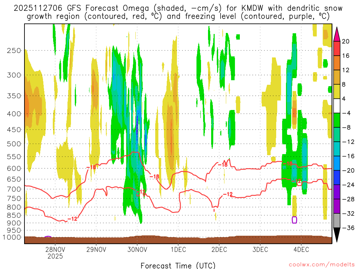
Task: Click the orange swatch between 12 and 16
Action: click(337, 63)
